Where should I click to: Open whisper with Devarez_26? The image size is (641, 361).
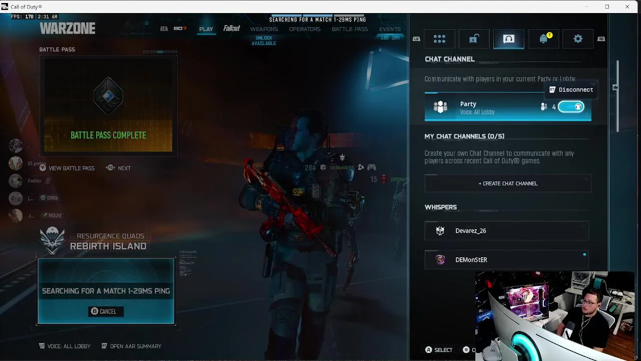tap(507, 231)
